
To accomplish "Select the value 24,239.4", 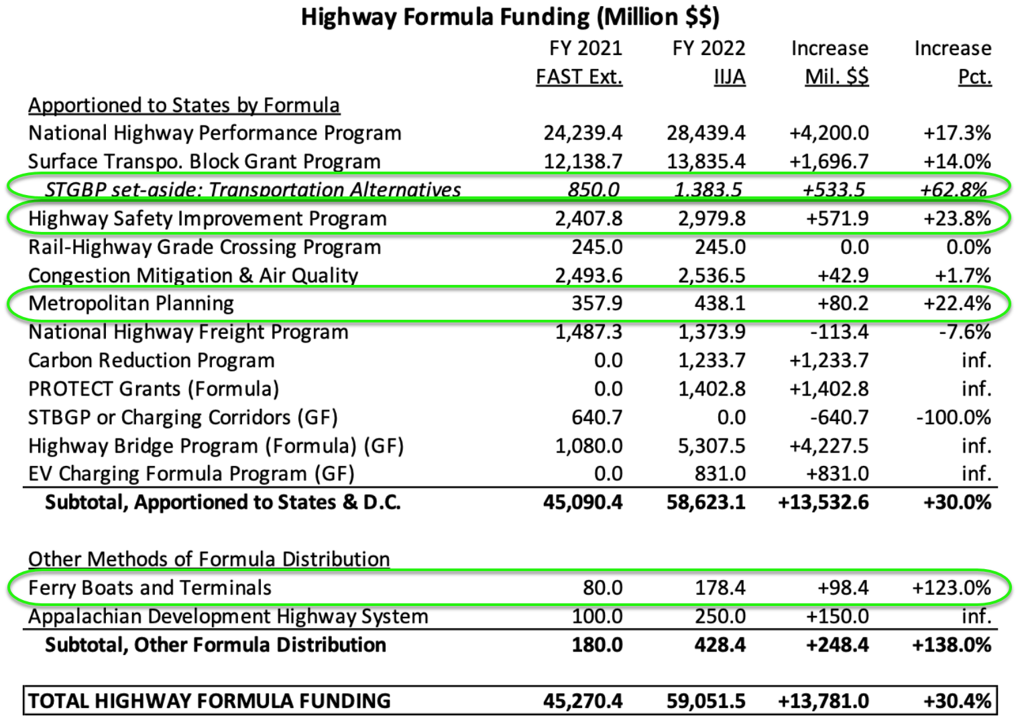I will [583, 133].
